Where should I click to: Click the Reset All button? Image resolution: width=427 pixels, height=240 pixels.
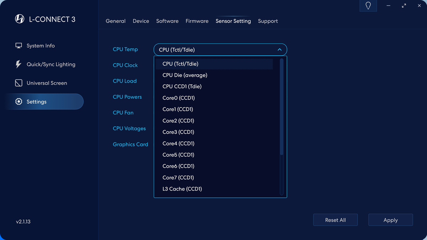335,220
